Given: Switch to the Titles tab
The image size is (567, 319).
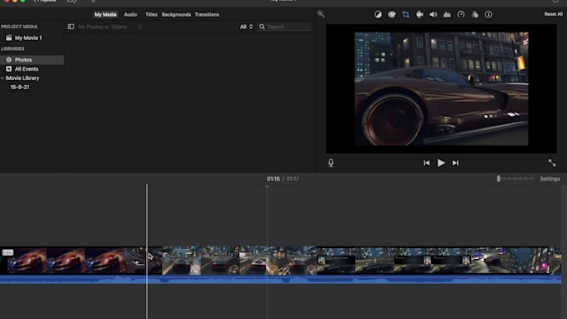Looking at the screenshot, I should click(x=151, y=14).
